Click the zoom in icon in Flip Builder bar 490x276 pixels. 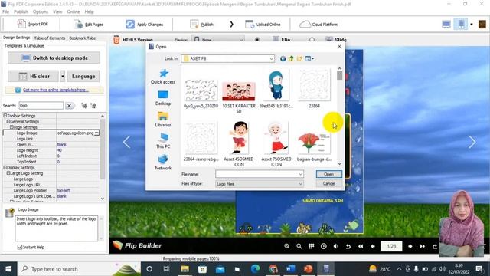coord(287,246)
